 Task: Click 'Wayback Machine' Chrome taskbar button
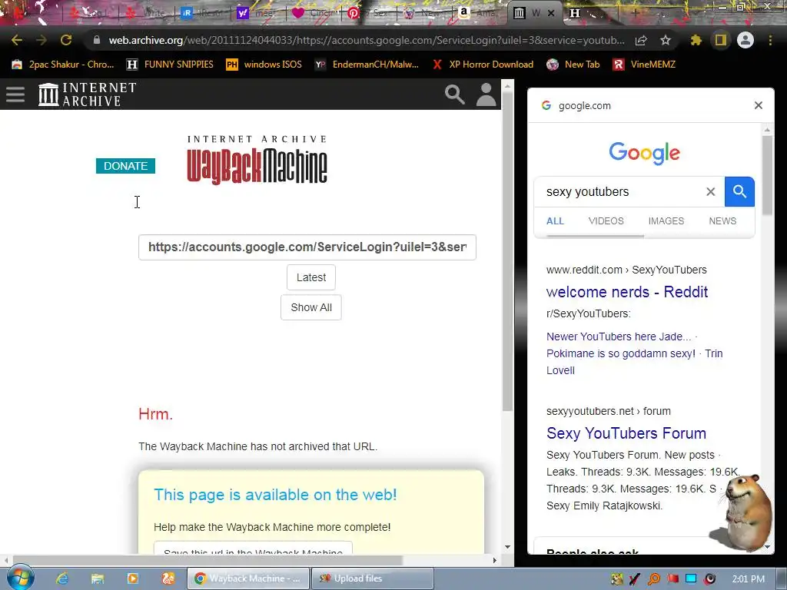[248, 578]
